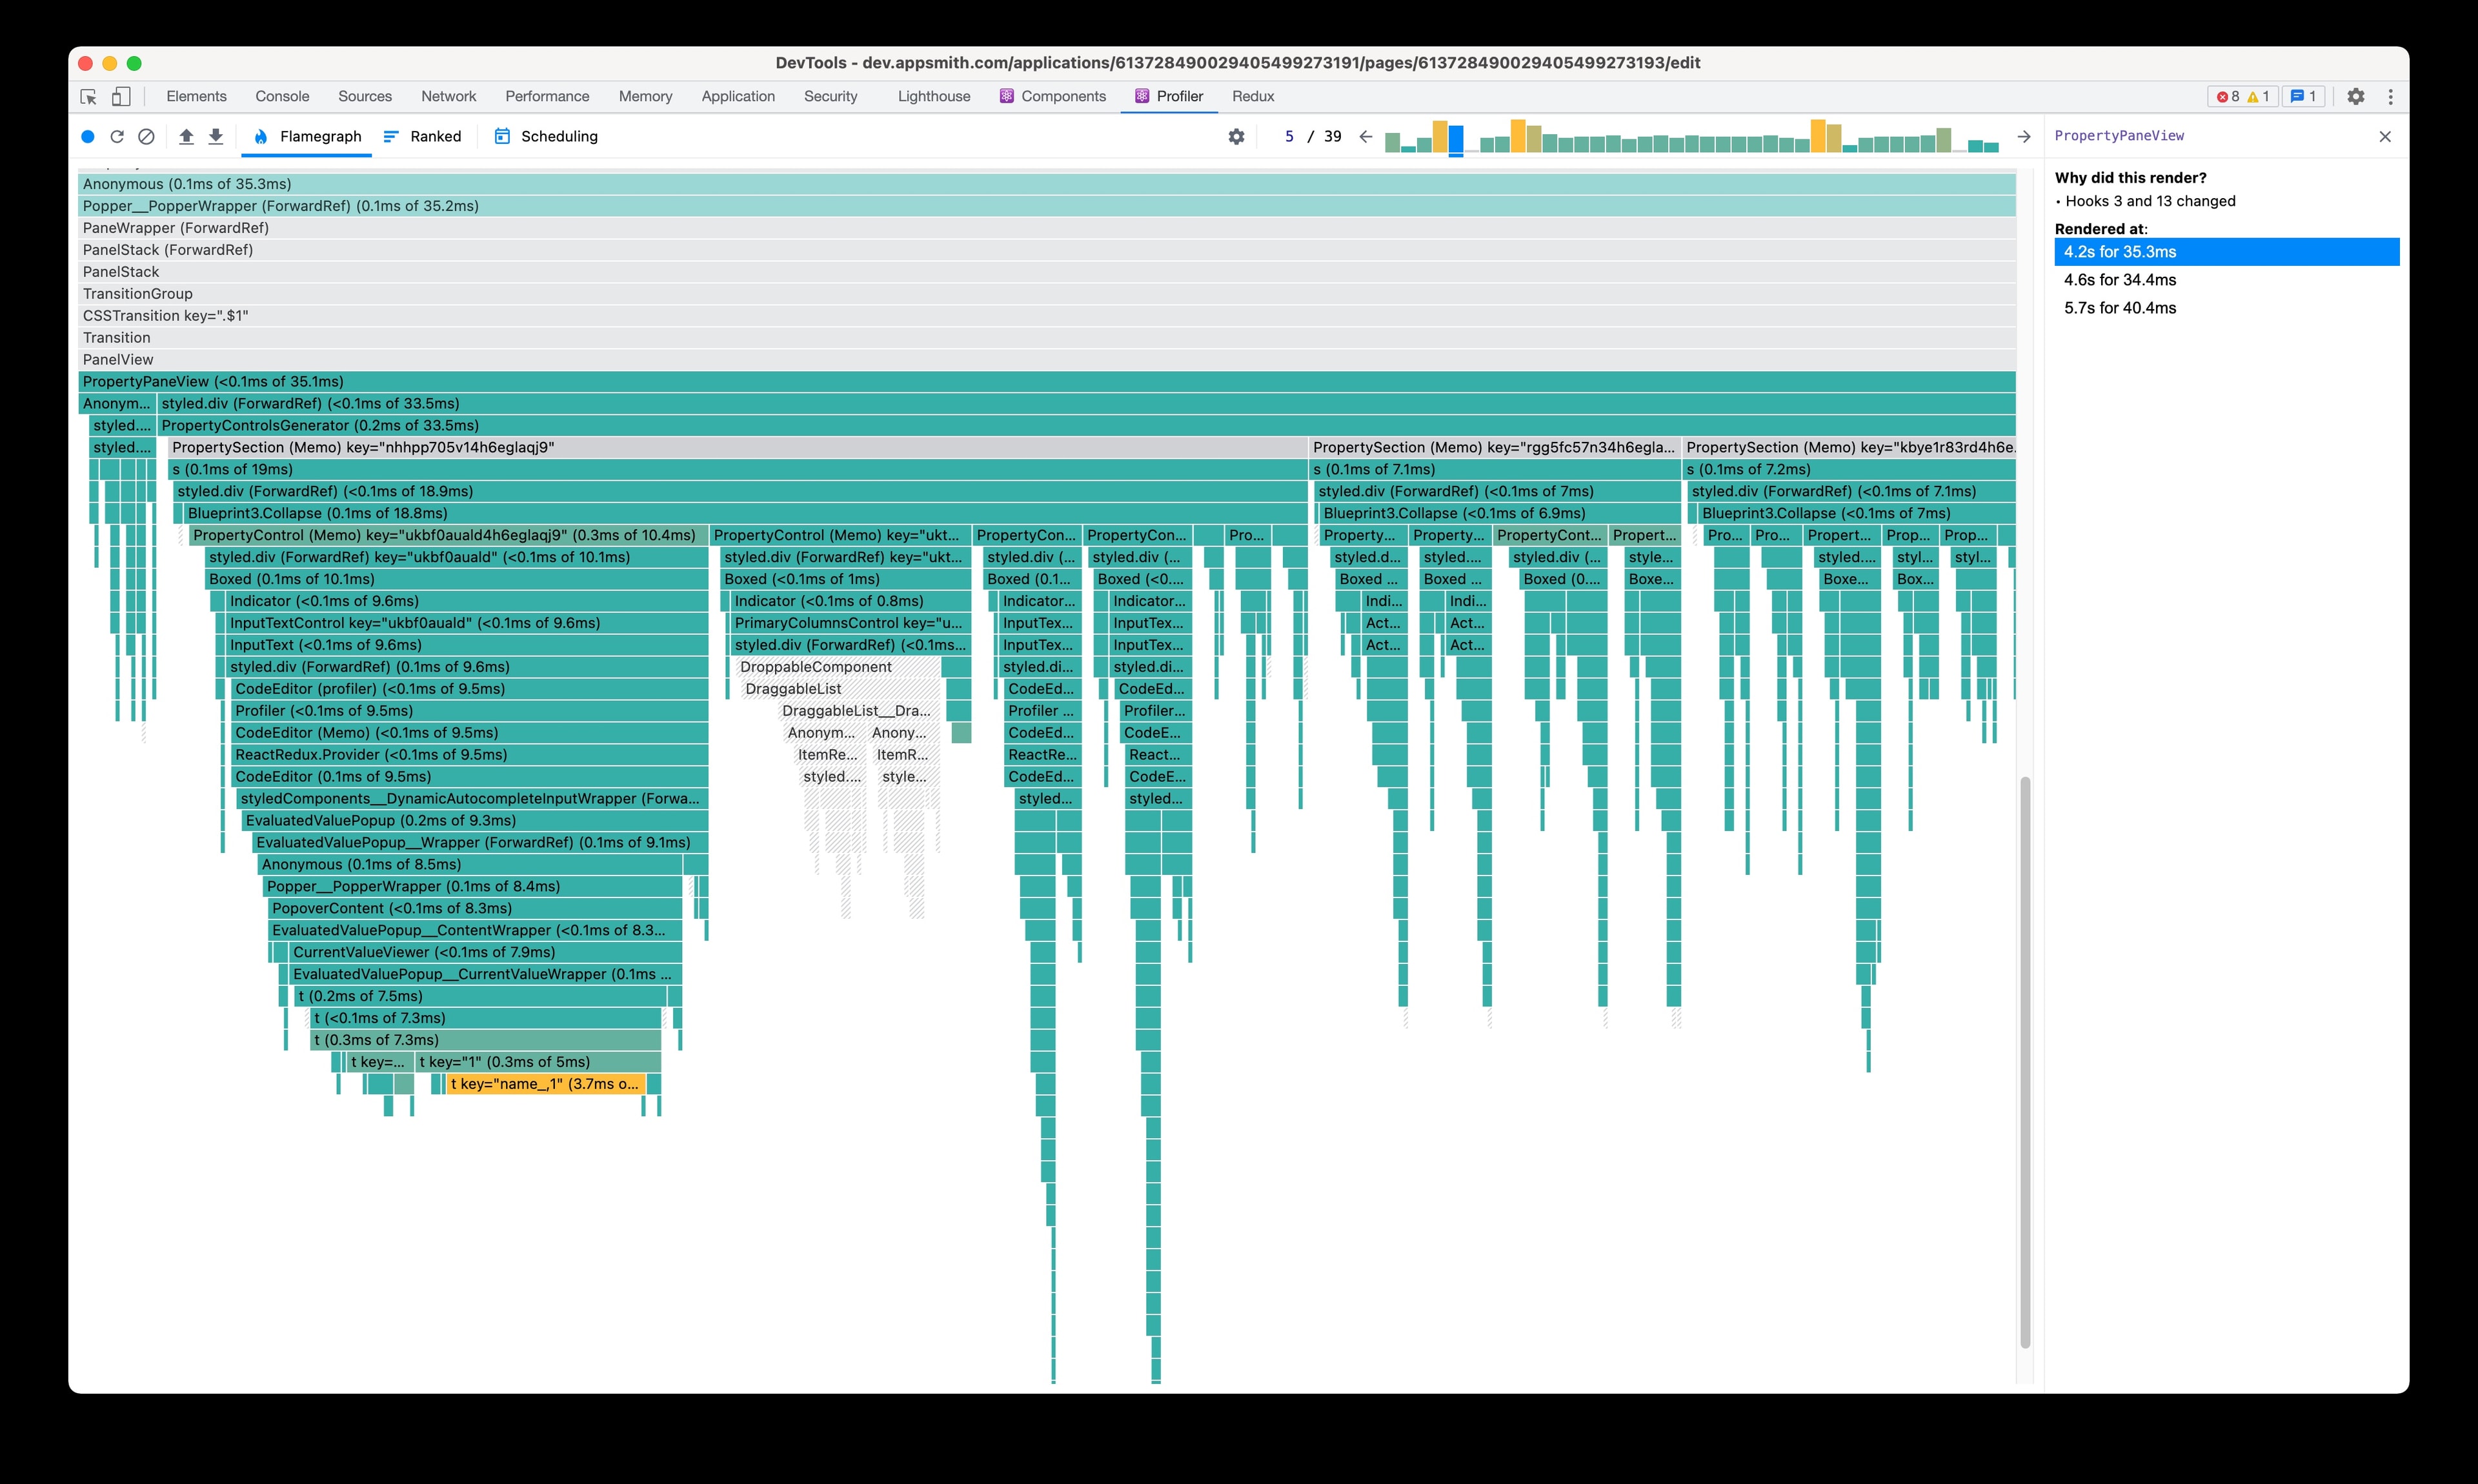Select render at 5.7s for 40.4ms
Viewport: 2478px width, 1484px height.
tap(2227, 308)
